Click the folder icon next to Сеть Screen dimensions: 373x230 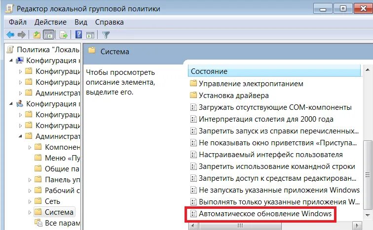click(38, 201)
